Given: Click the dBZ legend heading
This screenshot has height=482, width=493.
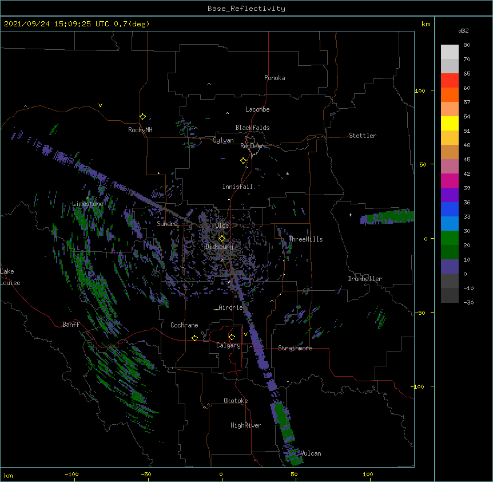Looking at the screenshot, I should 463,30.
